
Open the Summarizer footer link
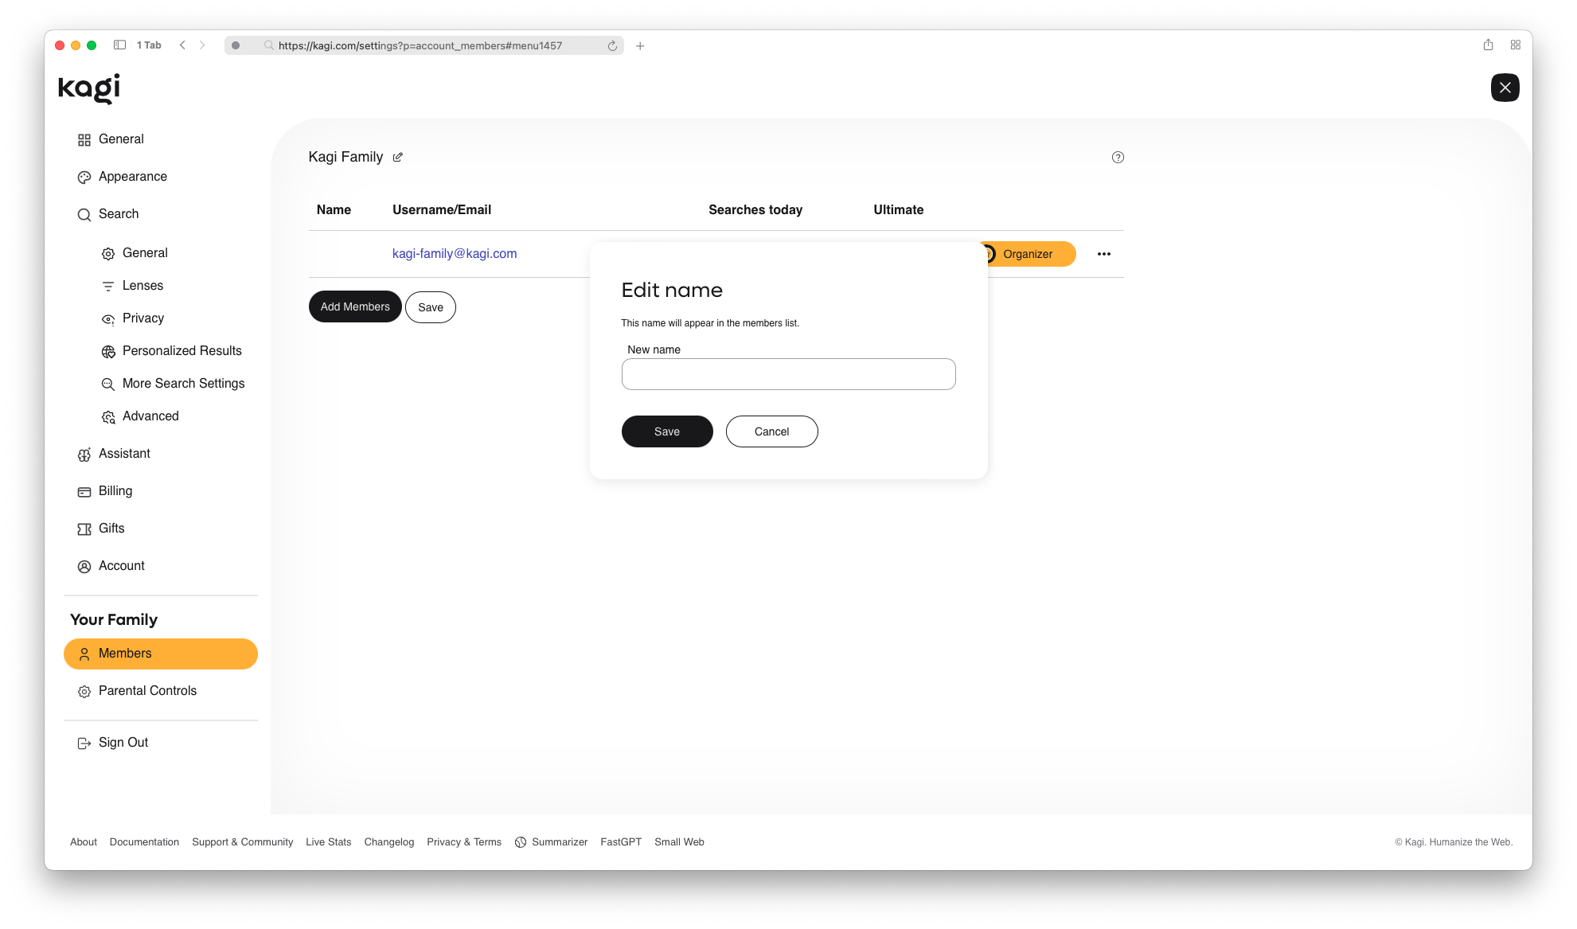coord(559,842)
